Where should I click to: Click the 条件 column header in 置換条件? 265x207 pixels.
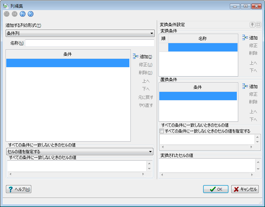pyautogui.click(x=198, y=87)
